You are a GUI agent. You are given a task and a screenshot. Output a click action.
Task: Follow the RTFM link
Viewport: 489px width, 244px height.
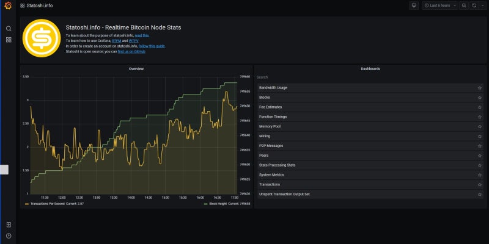tap(116, 41)
